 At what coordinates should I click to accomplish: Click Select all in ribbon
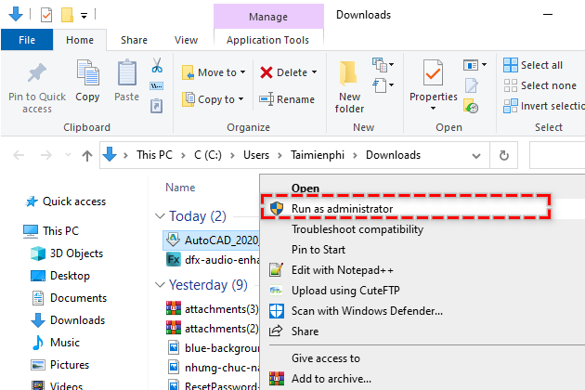tap(533, 65)
